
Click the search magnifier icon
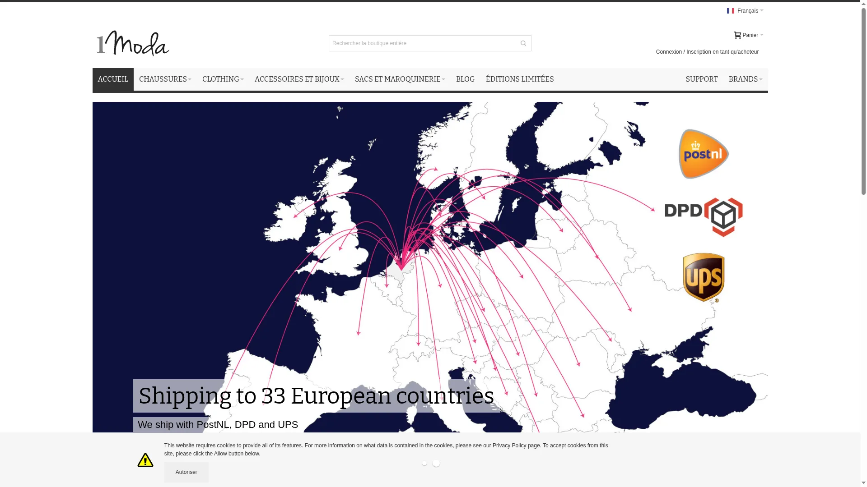point(523,43)
